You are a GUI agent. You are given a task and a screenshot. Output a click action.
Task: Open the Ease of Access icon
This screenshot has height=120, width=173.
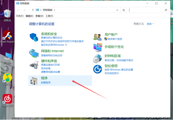[x=97, y=69]
